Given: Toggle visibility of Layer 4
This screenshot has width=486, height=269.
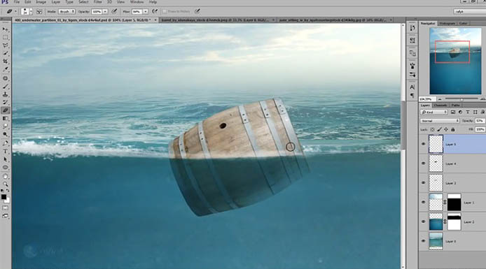Looking at the screenshot, I should 424,163.
